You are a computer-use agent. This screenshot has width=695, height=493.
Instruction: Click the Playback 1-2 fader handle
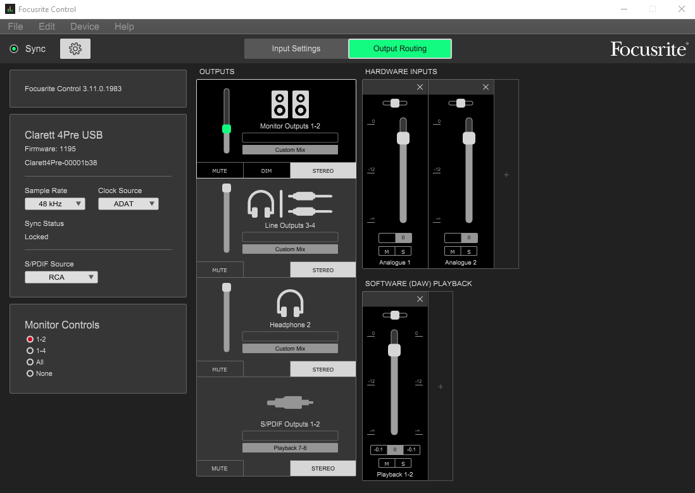point(394,350)
